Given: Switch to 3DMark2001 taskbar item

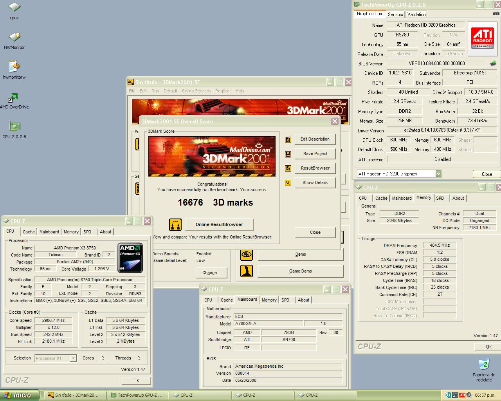Looking at the screenshot, I should 76,395.
